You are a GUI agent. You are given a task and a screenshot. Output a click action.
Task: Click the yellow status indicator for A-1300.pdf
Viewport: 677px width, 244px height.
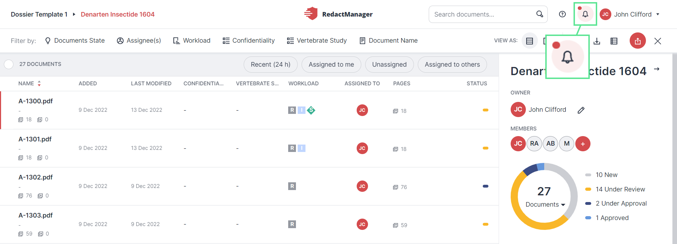[486, 110]
